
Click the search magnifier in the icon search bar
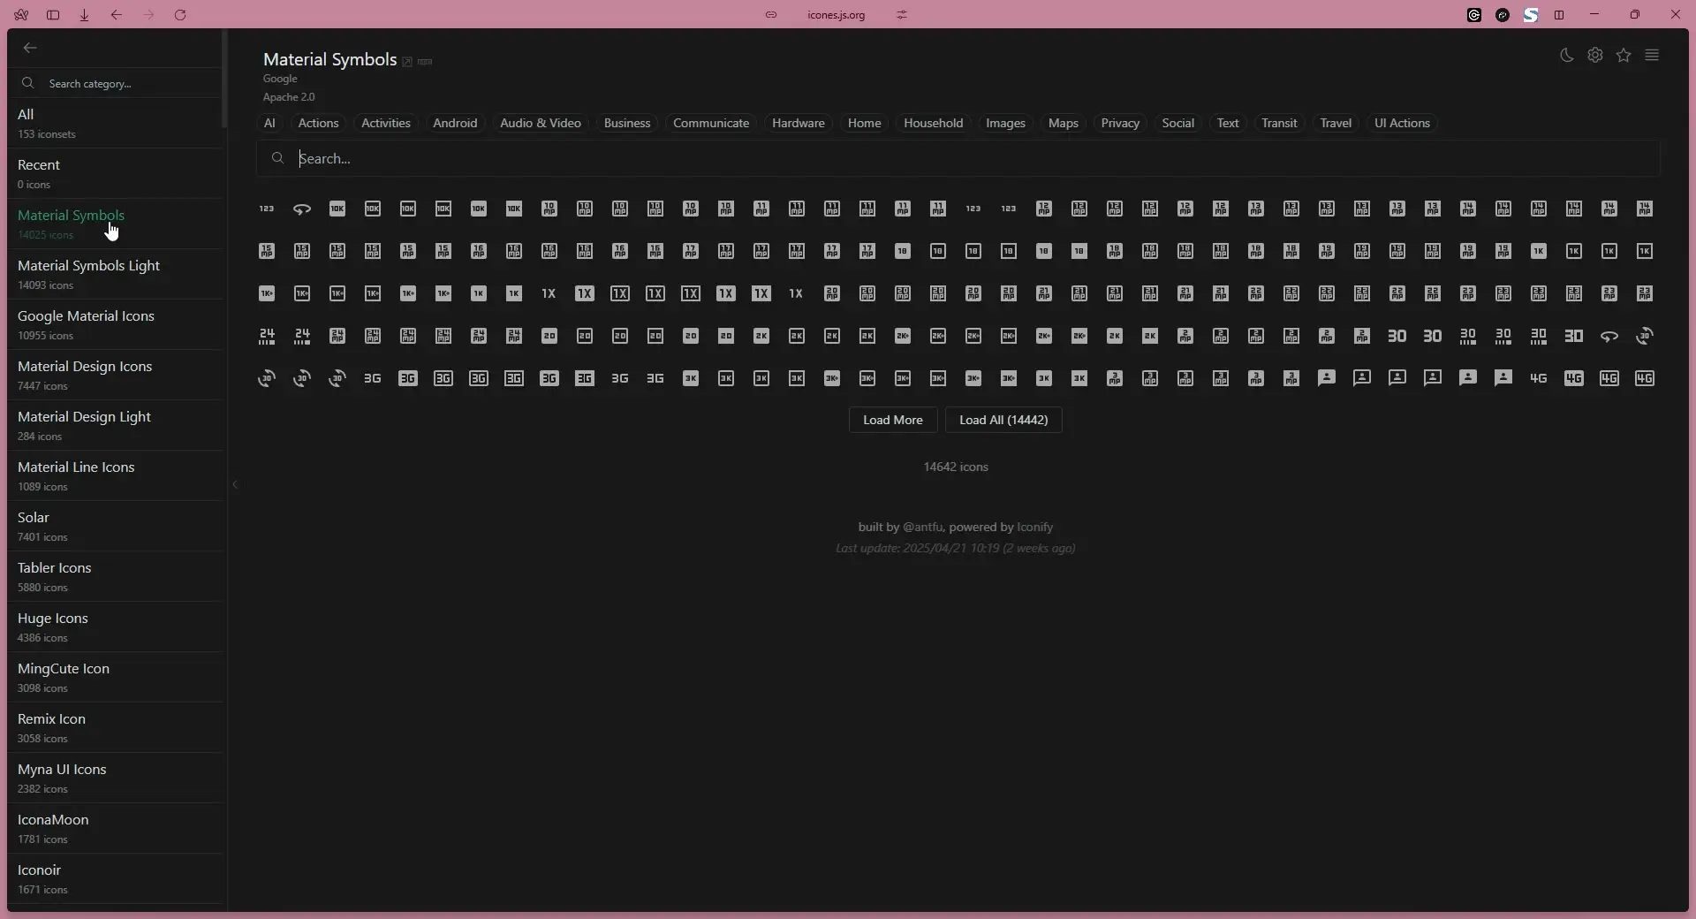click(277, 159)
